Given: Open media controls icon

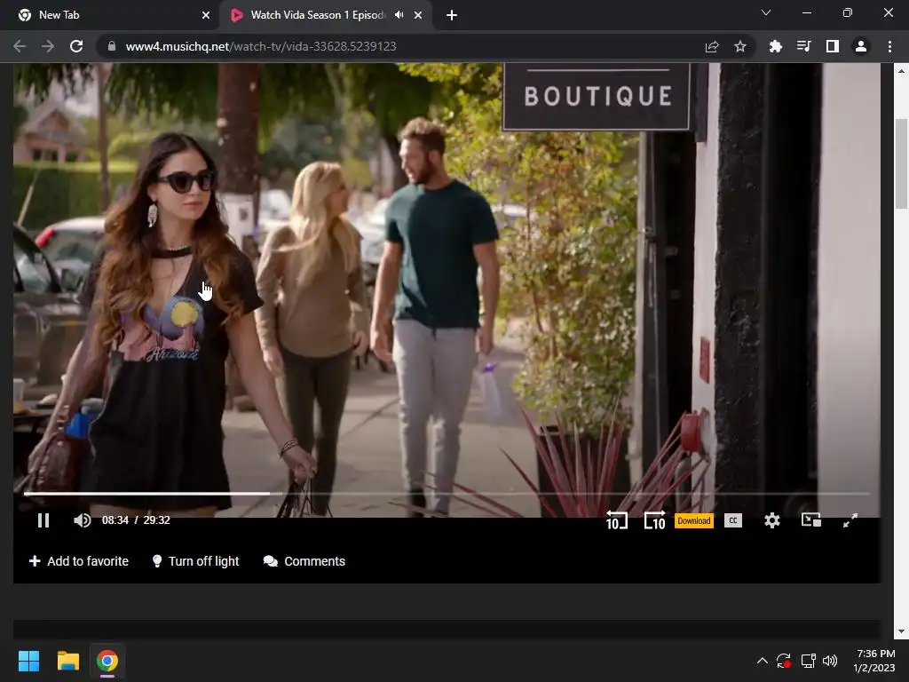Looking at the screenshot, I should pyautogui.click(x=803, y=46).
